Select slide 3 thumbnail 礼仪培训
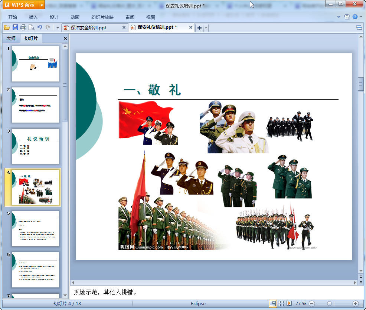366x310 pixels. pos(36,147)
